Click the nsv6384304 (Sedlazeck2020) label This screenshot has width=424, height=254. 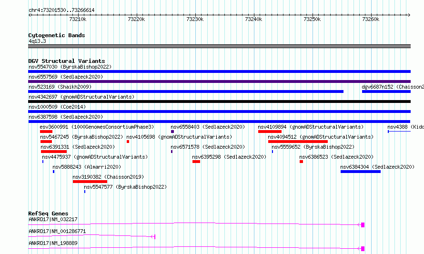pos(377,167)
